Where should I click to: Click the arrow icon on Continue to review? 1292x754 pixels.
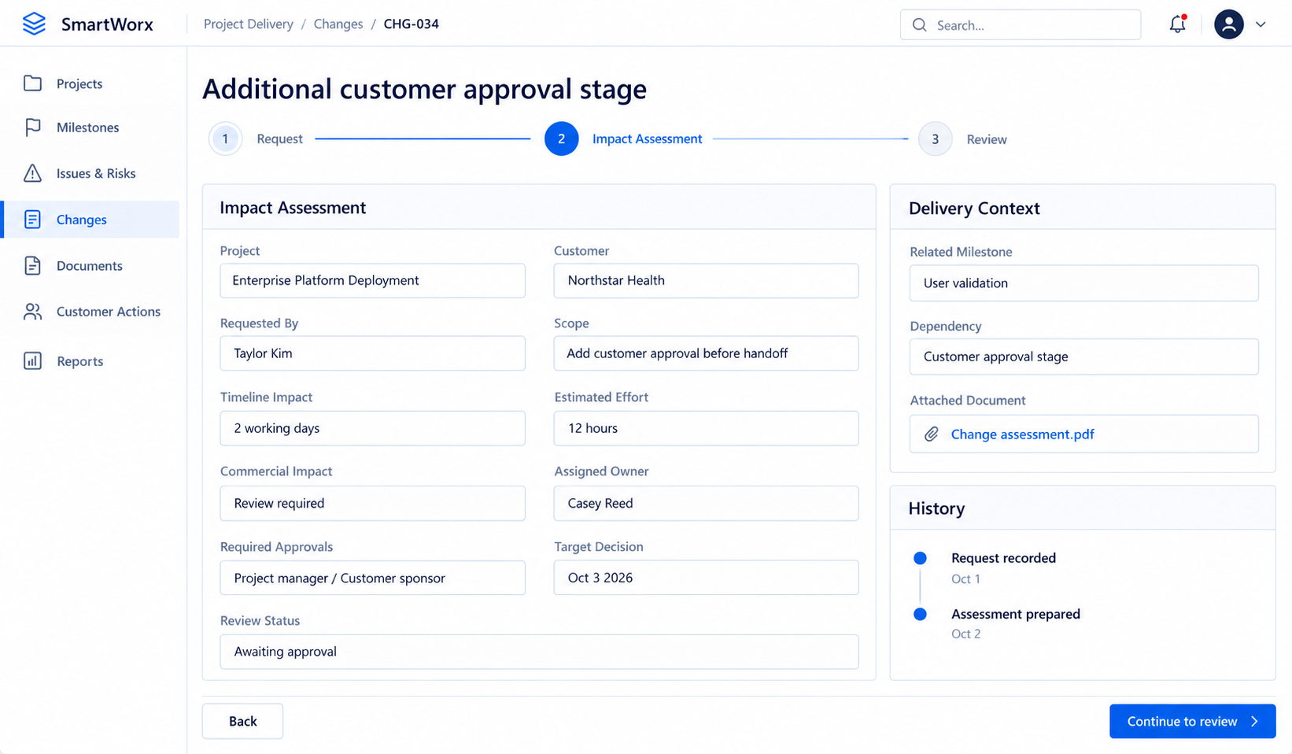1255,722
